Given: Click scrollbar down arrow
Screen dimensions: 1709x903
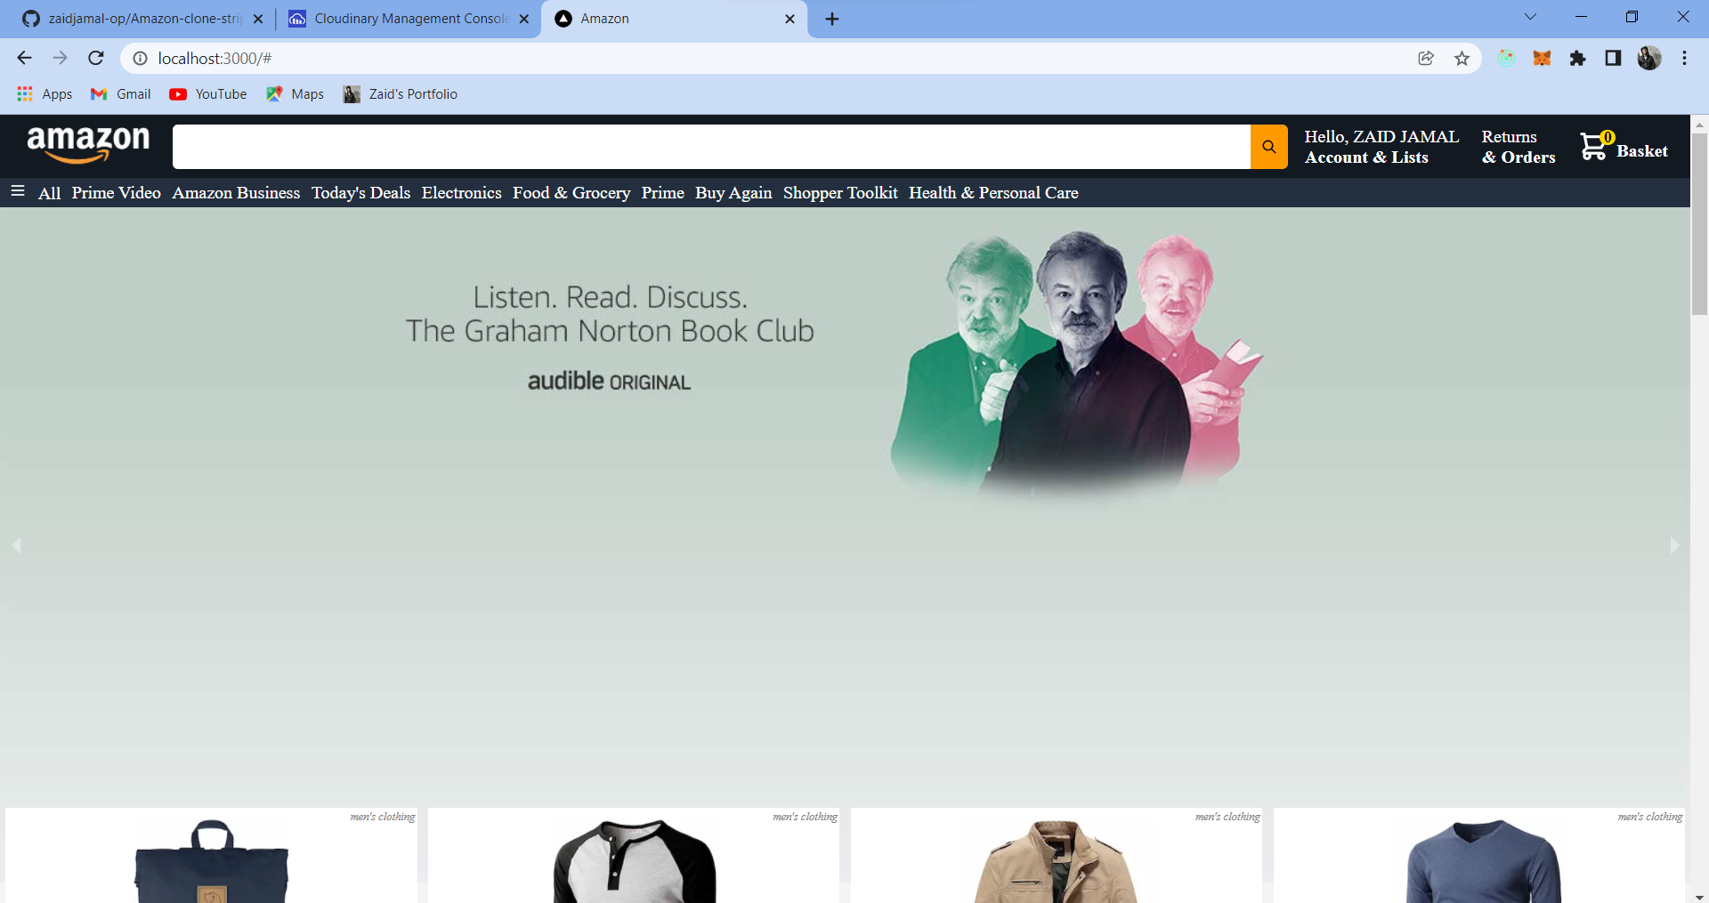Looking at the screenshot, I should pyautogui.click(x=1699, y=896).
